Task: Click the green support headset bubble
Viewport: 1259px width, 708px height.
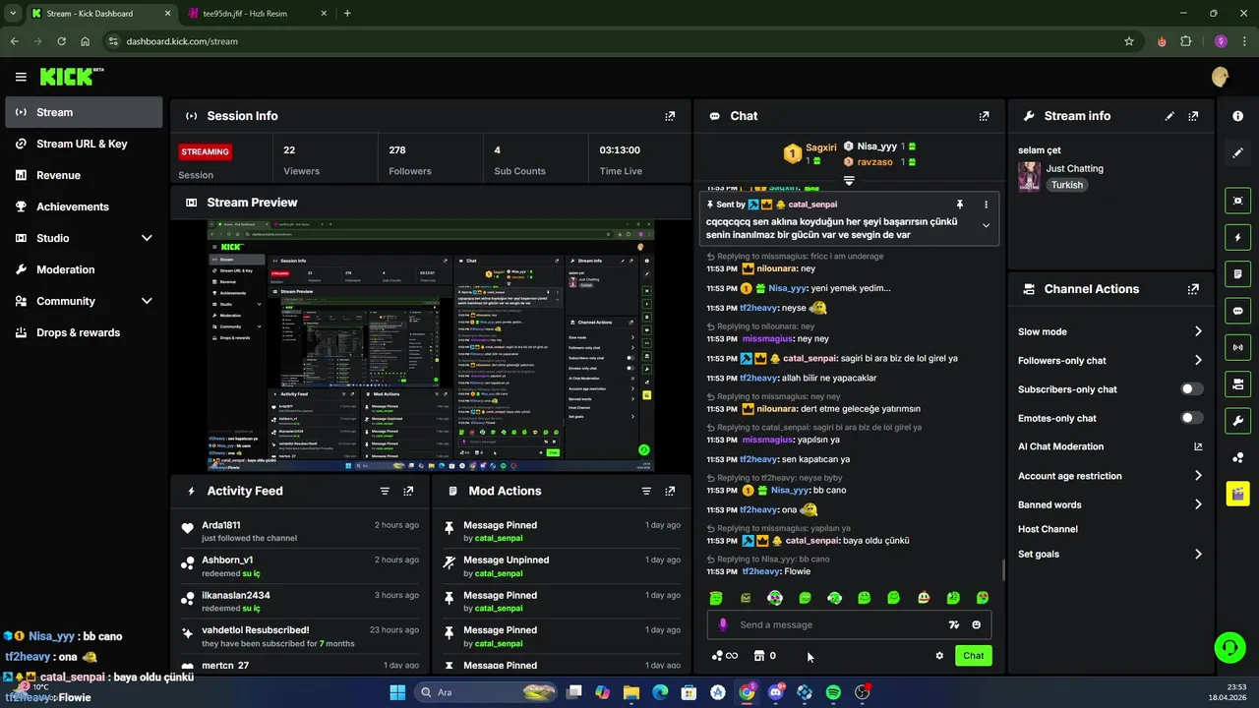Action: 1230,647
